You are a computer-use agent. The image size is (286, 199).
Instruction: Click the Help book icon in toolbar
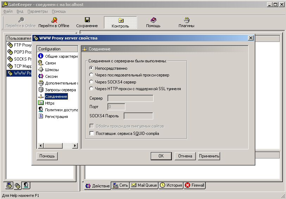(154, 20)
